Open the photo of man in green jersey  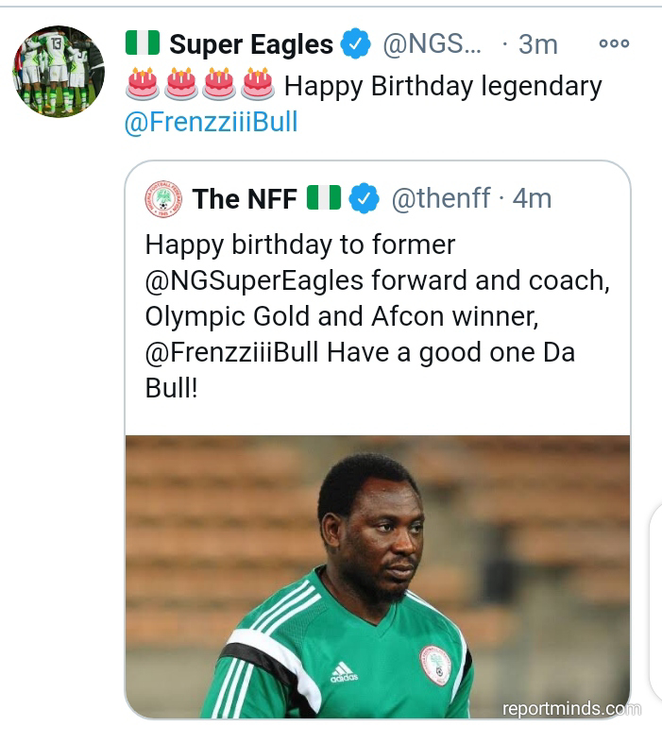[377, 576]
